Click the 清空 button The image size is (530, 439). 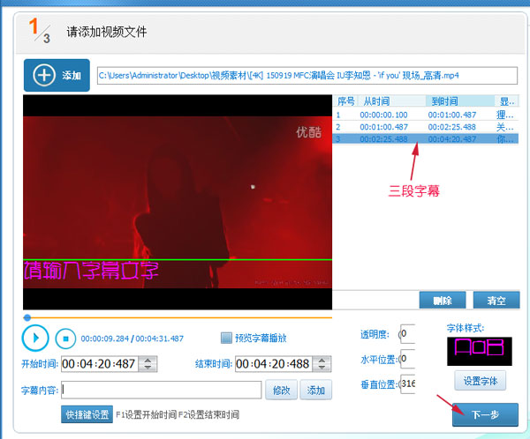[496, 301]
